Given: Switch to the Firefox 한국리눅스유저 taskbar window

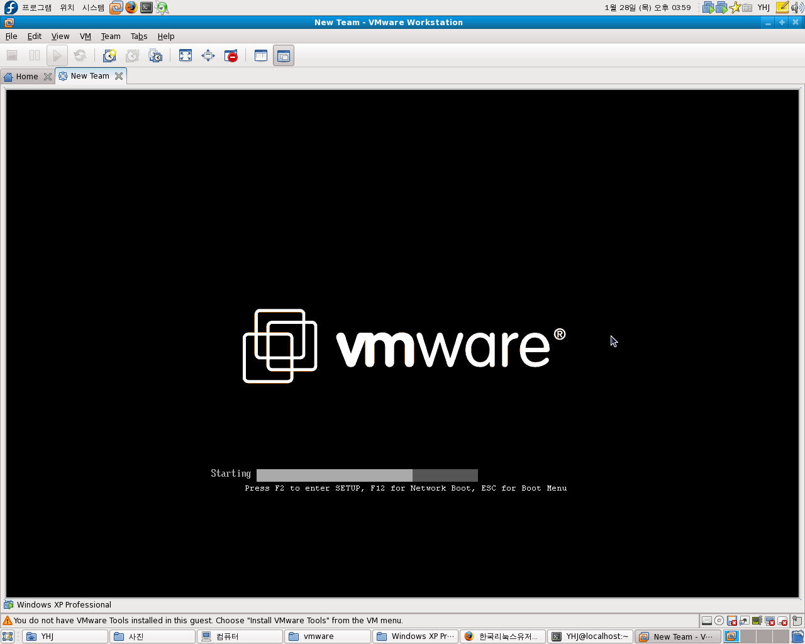Looking at the screenshot, I should 502,636.
